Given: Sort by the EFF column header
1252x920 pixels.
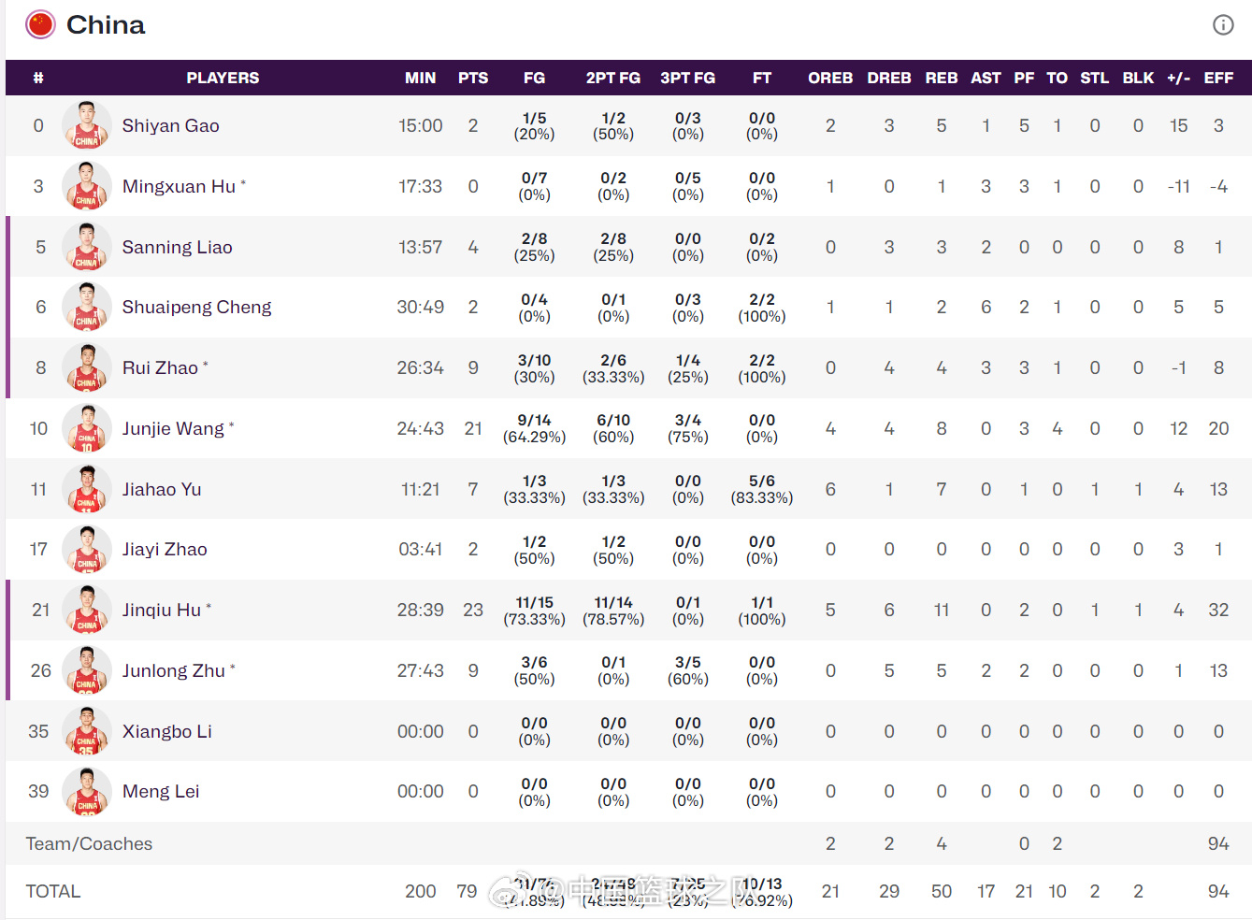Looking at the screenshot, I should (x=1218, y=78).
